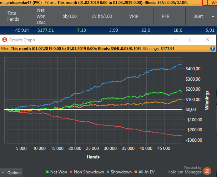Click the red warning exclamation icon
This screenshot has width=217, height=177.
coord(208,2)
